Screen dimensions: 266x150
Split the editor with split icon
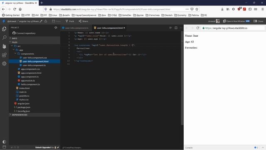[176, 28]
